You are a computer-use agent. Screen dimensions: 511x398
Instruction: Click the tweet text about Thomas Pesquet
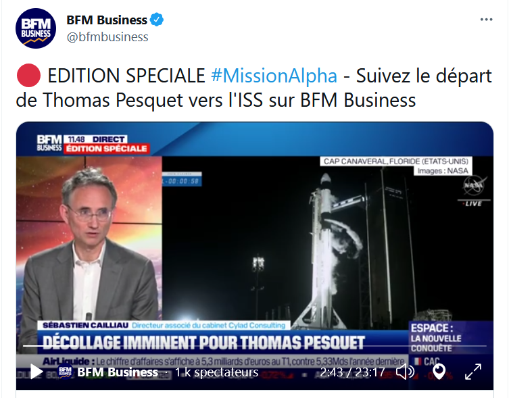[254, 88]
